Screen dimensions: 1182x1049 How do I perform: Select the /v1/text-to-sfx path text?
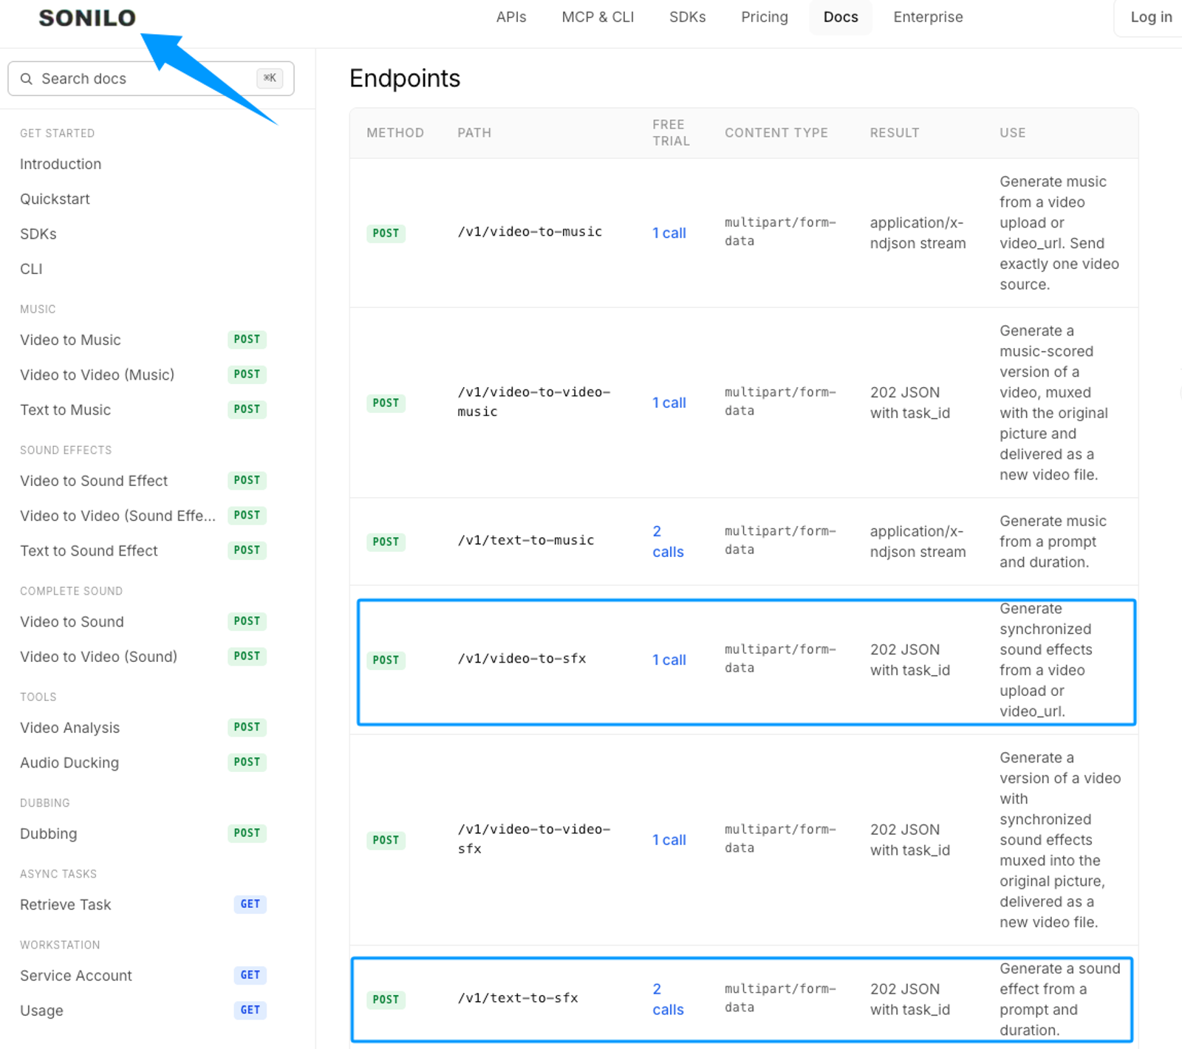tap(518, 998)
